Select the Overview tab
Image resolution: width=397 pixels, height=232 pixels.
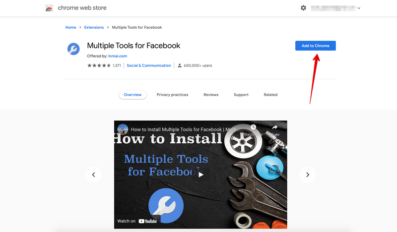coord(132,95)
